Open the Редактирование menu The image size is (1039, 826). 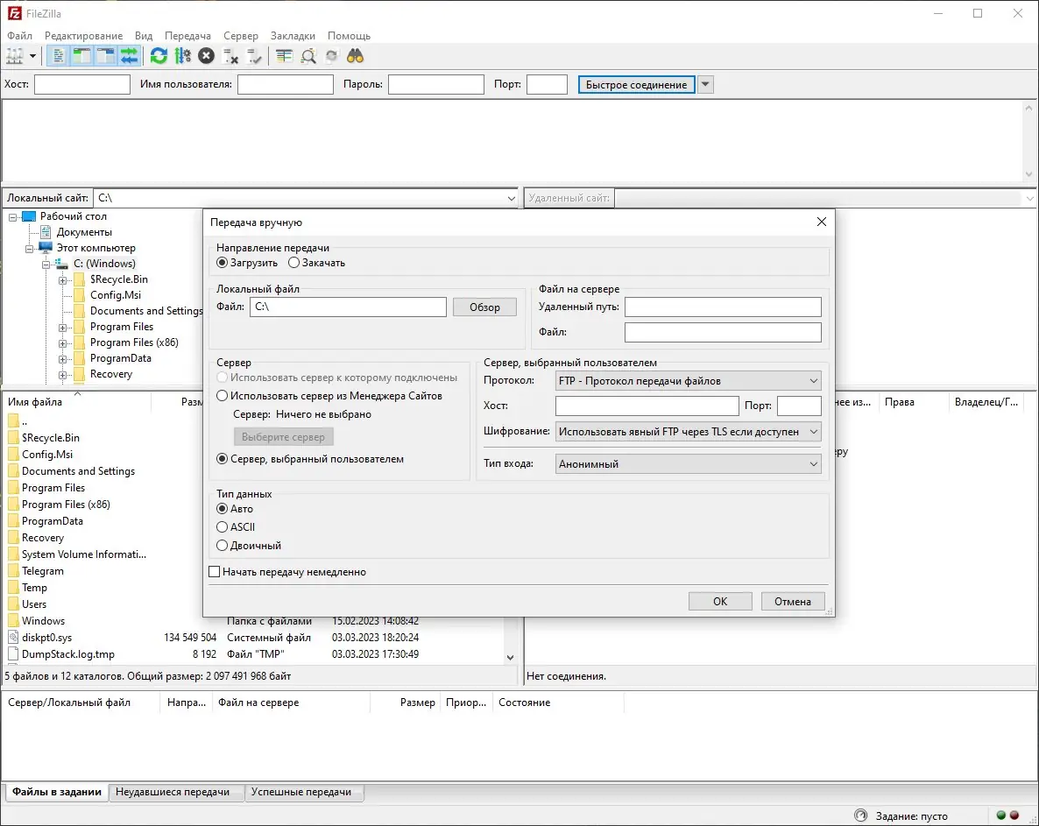(x=83, y=36)
